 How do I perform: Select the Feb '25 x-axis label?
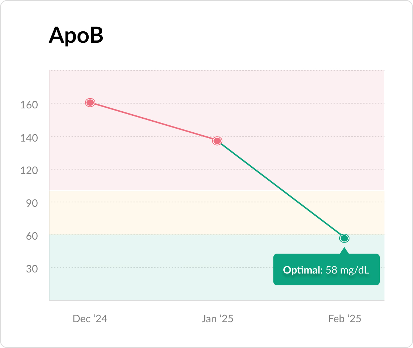[344, 319]
